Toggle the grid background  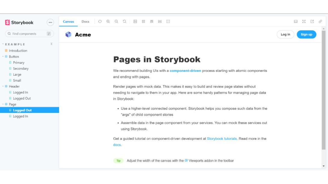point(144,22)
